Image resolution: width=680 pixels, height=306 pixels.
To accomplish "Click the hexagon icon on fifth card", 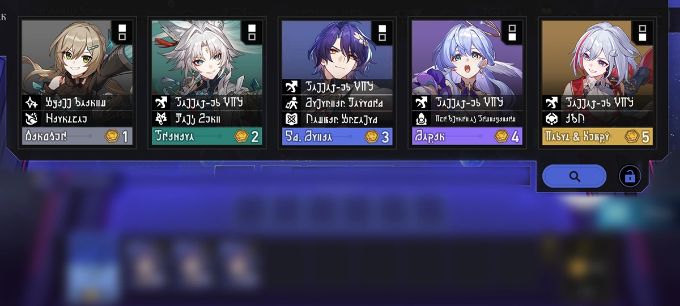I will [x=550, y=119].
